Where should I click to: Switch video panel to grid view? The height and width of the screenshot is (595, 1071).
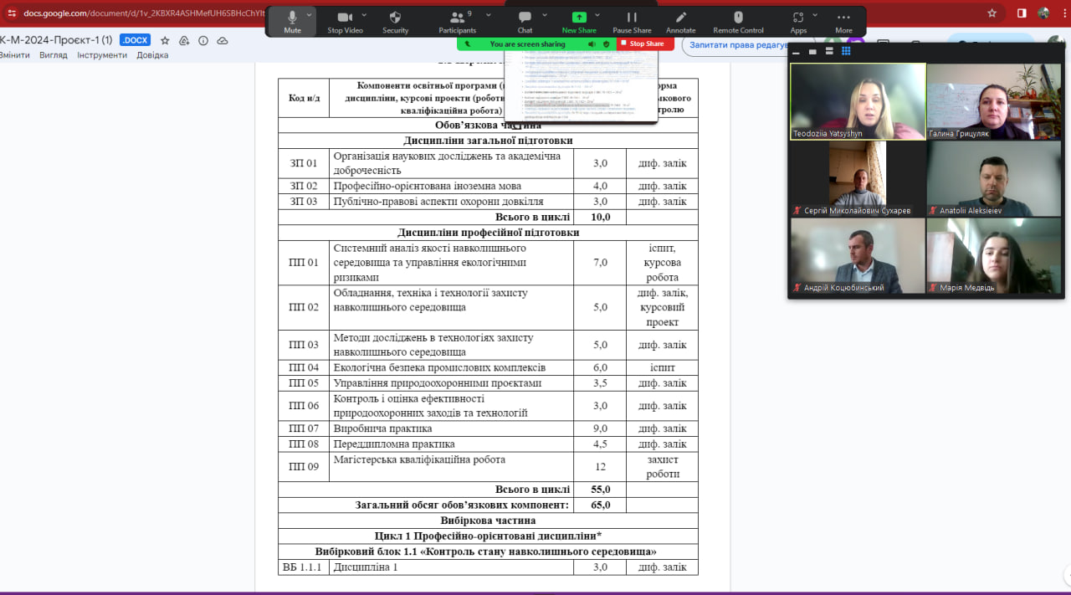point(846,51)
